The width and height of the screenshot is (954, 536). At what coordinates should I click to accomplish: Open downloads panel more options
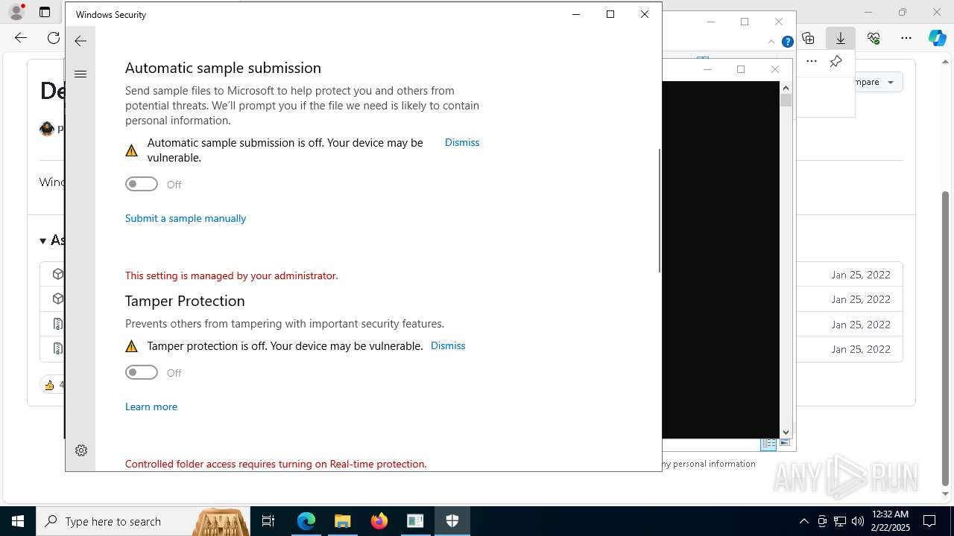[812, 61]
